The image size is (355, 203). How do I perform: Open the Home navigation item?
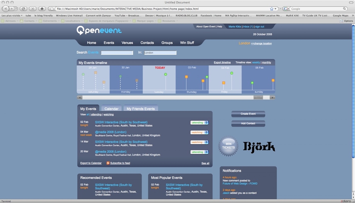91,43
